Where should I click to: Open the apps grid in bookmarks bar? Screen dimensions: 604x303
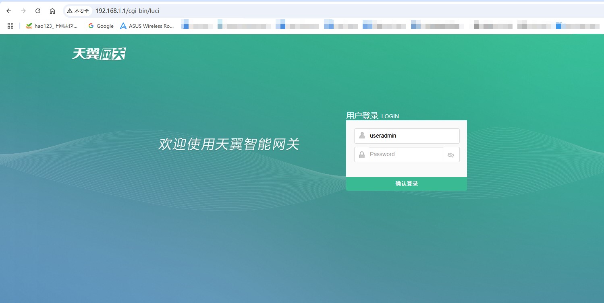[x=10, y=26]
